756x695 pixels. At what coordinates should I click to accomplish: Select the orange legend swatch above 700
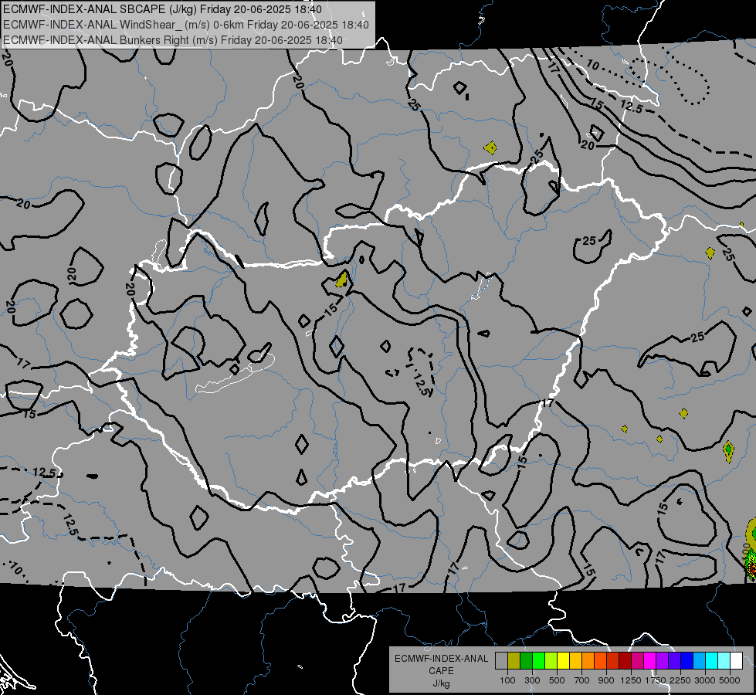[x=588, y=661]
